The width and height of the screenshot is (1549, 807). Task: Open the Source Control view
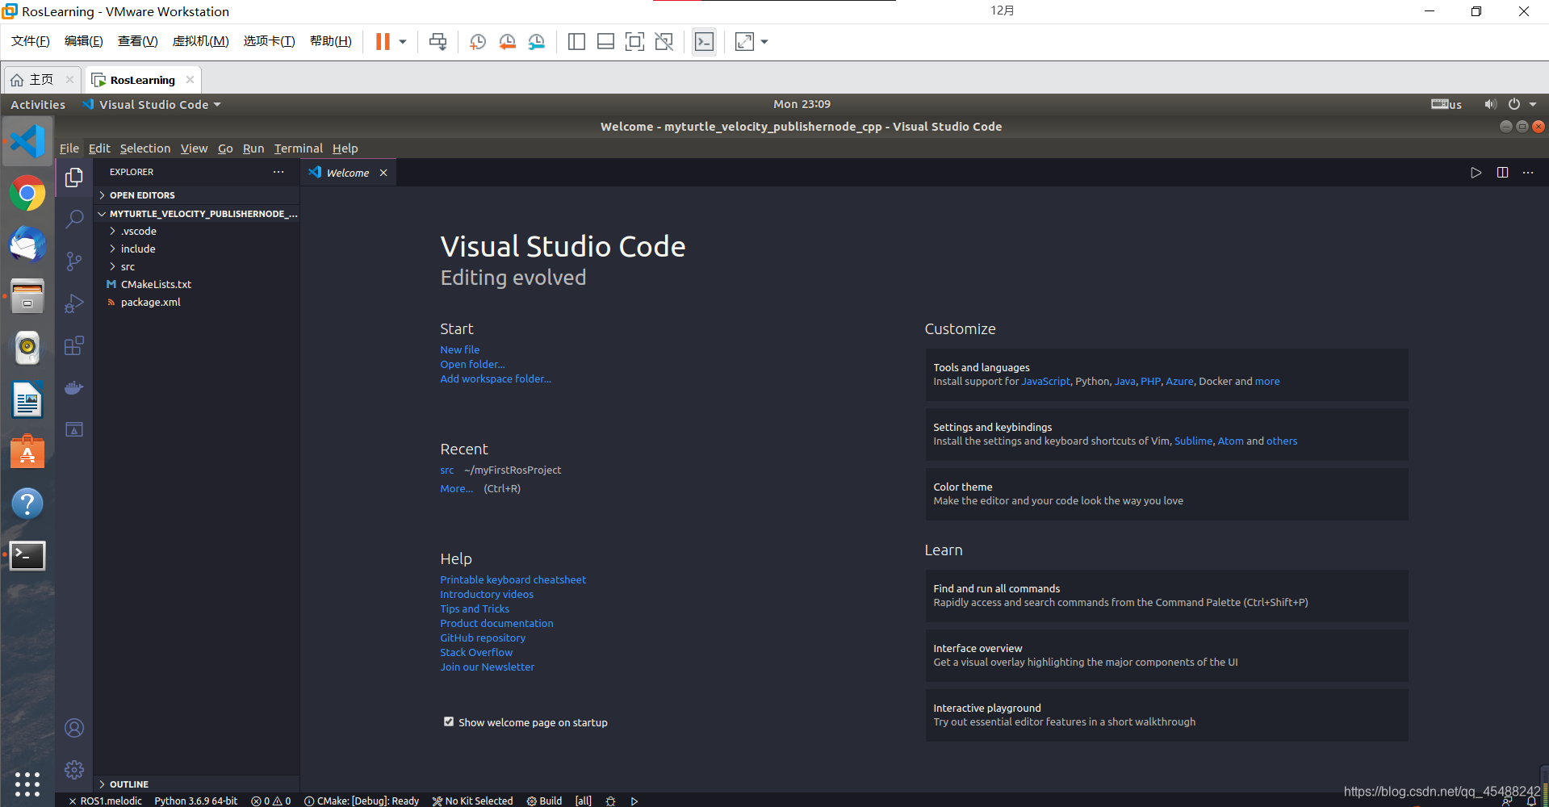tap(74, 261)
